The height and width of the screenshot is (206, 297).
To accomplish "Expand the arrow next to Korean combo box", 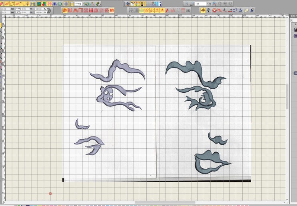I will click(x=83, y=4).
